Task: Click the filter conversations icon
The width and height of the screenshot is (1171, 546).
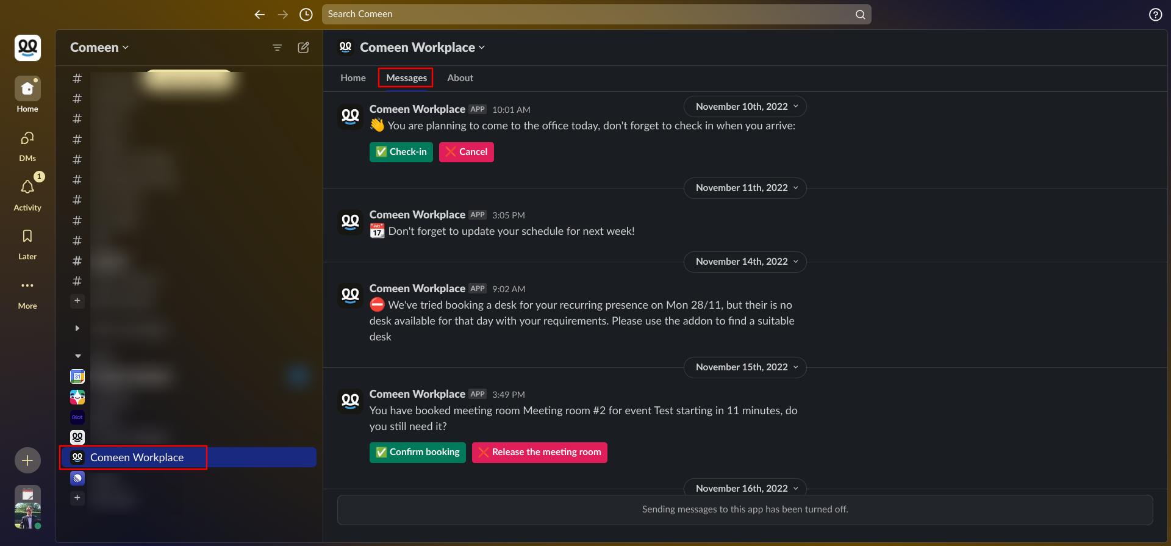Action: pyautogui.click(x=277, y=48)
